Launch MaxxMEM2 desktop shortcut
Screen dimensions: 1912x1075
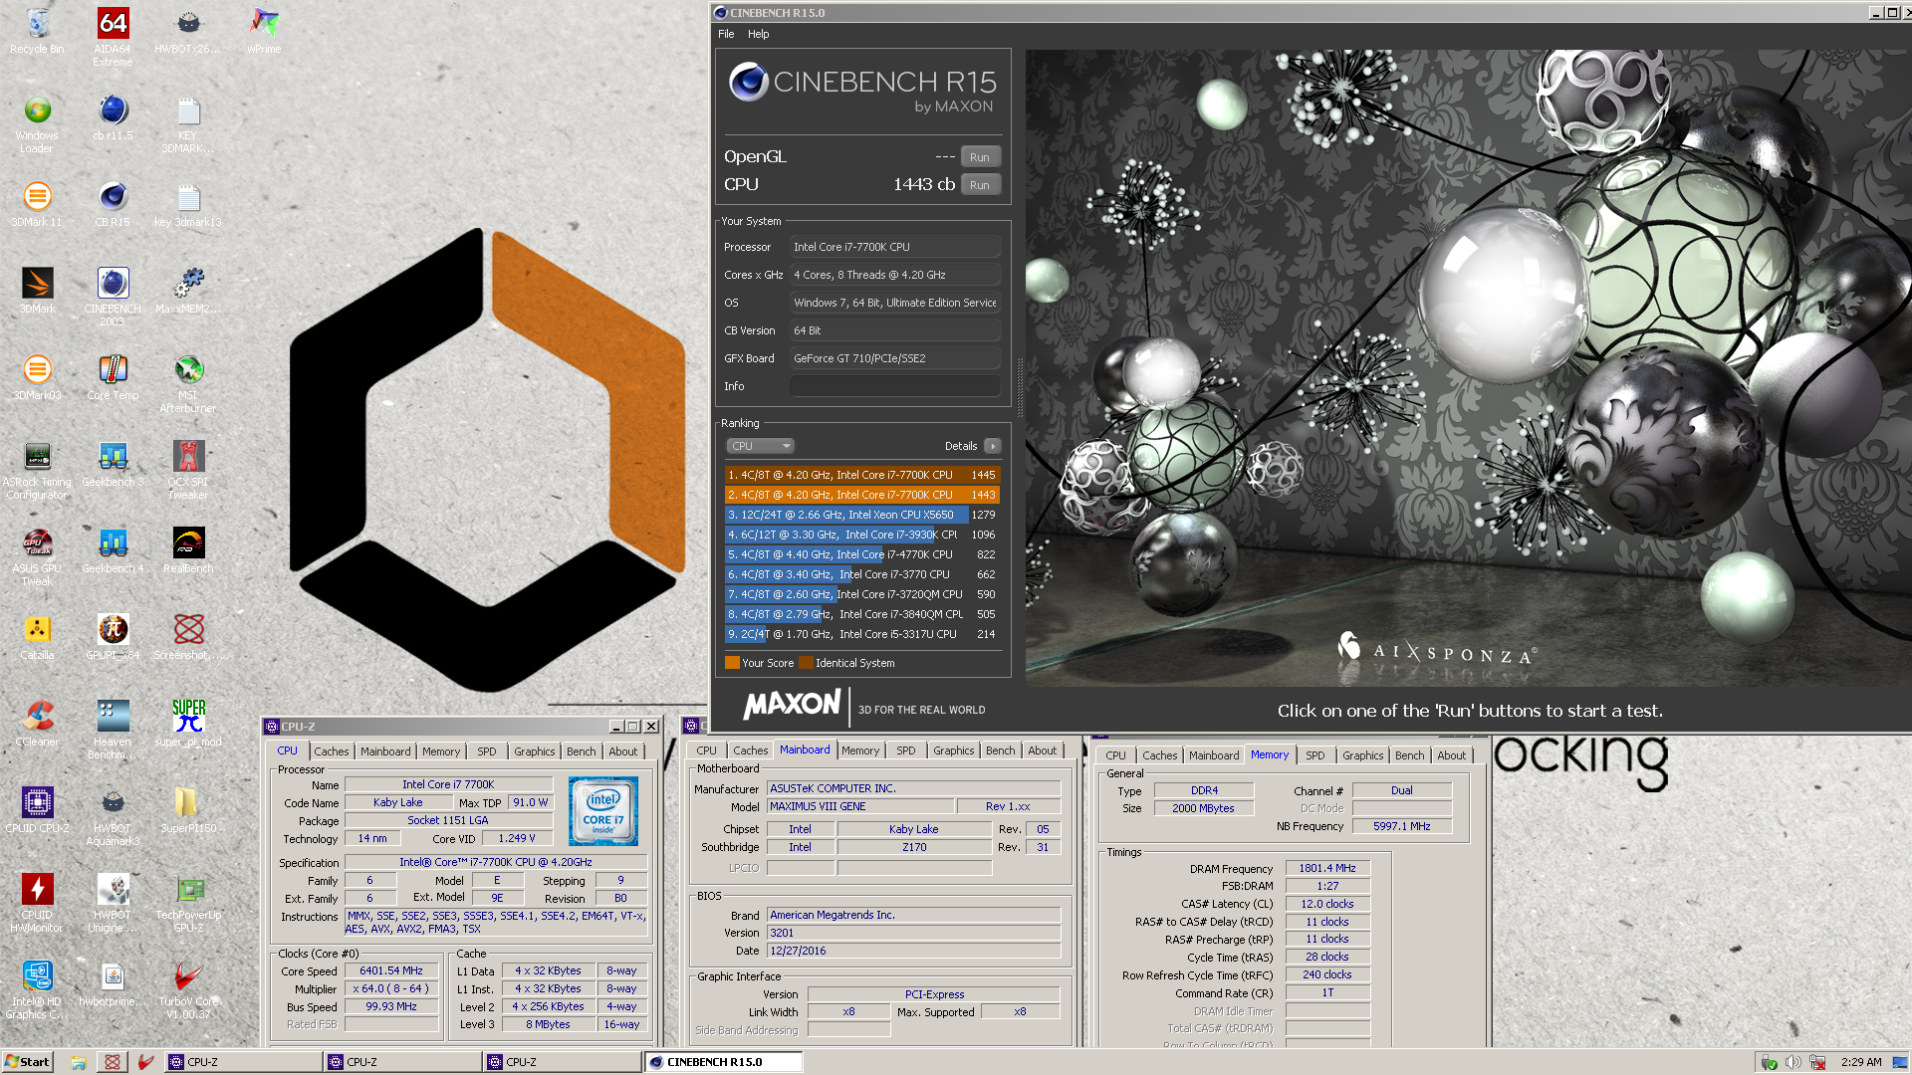(188, 292)
